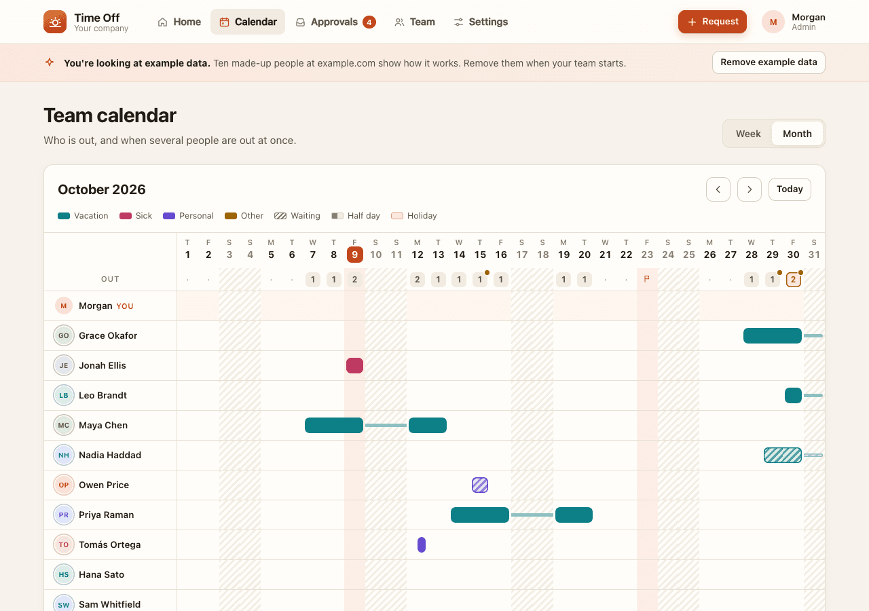This screenshot has width=869, height=611.
Task: Click Tomás Ortega's half-day personal block
Action: [422, 544]
